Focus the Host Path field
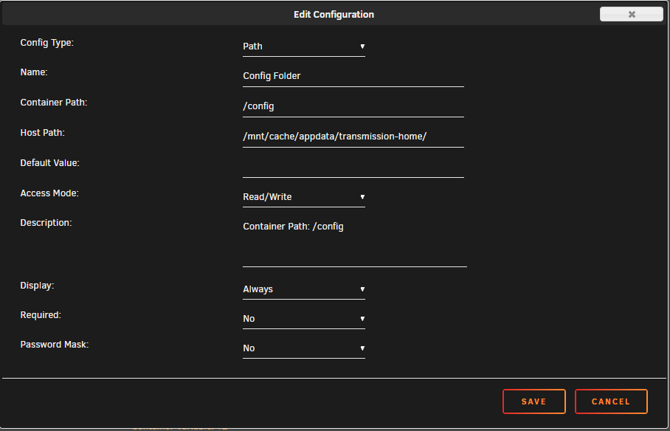The height and width of the screenshot is (431, 670). 353,137
